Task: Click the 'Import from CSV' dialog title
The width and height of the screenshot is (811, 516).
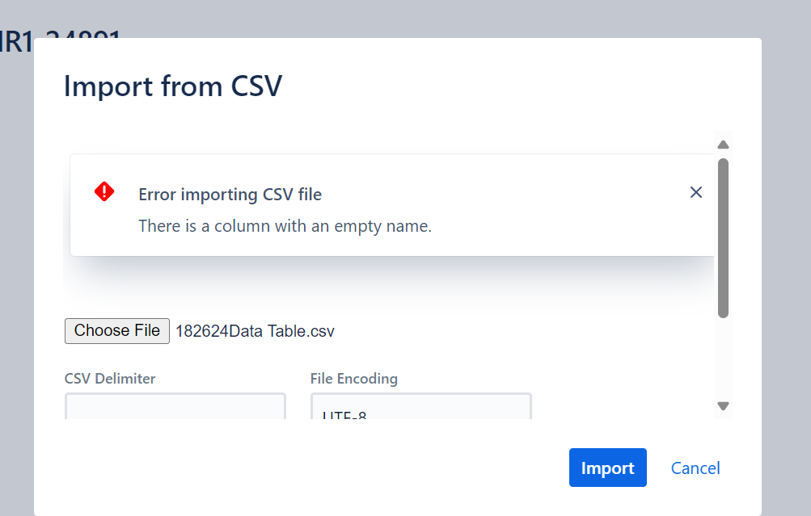Action: (x=173, y=86)
